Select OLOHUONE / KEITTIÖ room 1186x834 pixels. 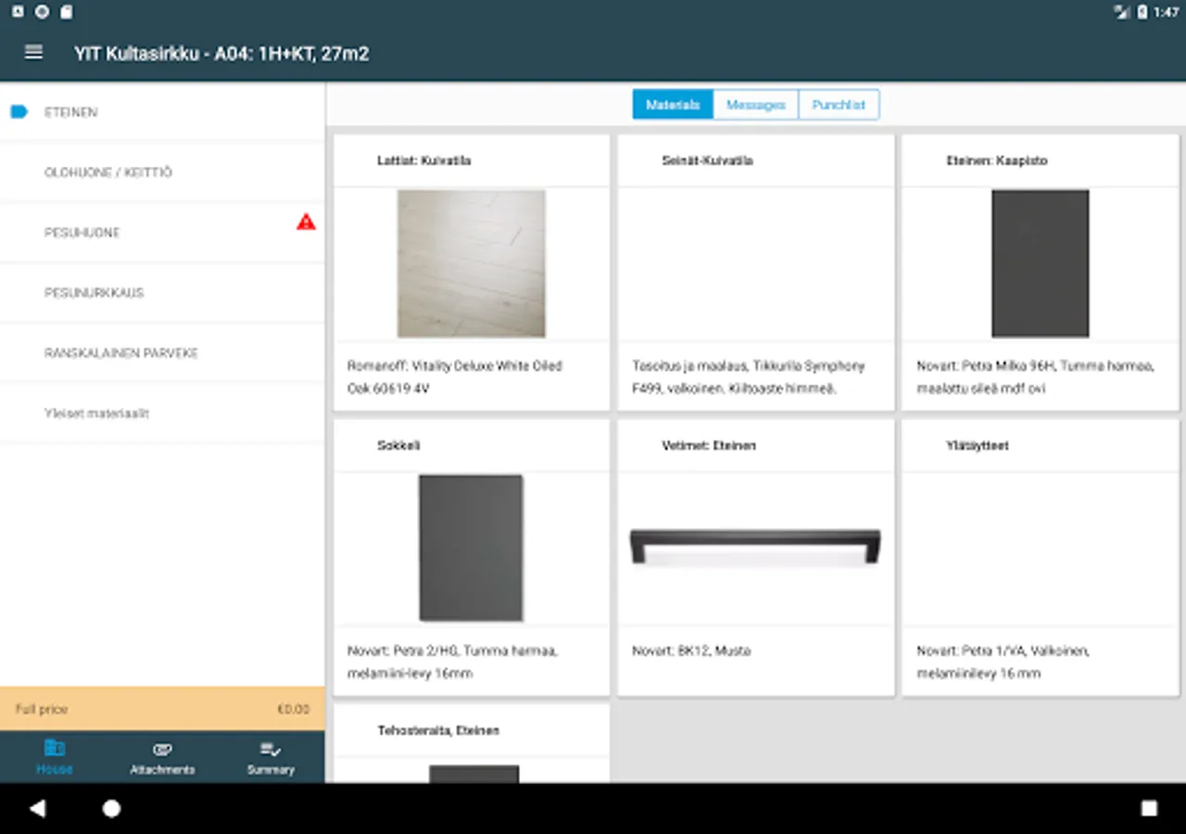[162, 172]
